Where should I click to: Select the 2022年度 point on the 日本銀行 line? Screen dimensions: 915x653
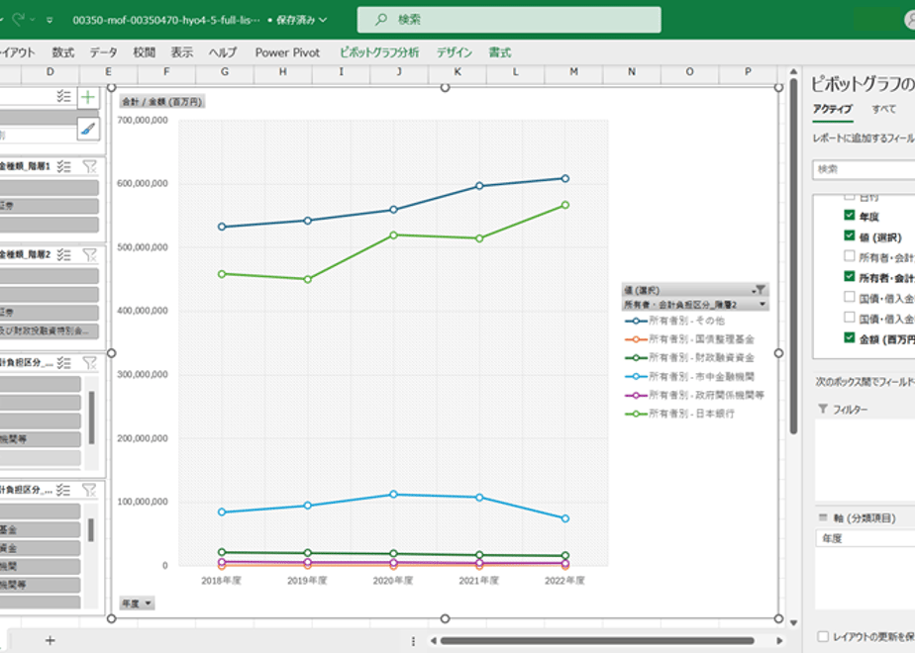[x=564, y=205]
